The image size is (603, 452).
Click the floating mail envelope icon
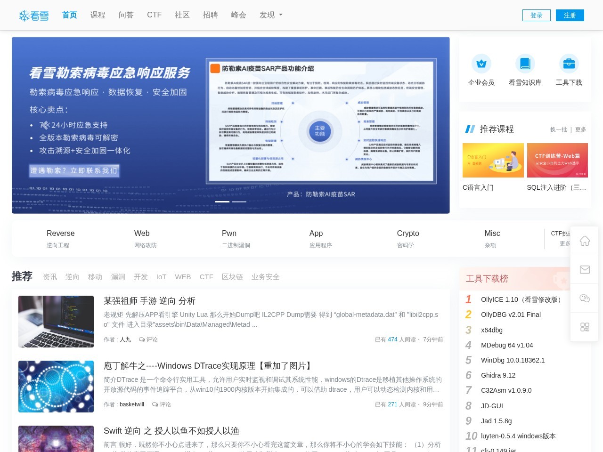(585, 269)
